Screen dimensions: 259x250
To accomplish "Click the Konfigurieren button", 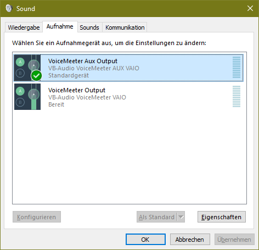I will click(37, 217).
